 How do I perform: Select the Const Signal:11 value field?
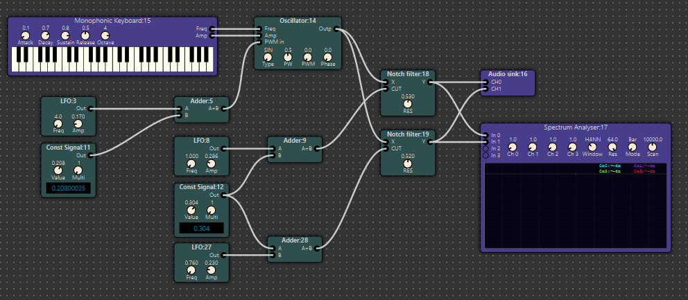tap(69, 188)
